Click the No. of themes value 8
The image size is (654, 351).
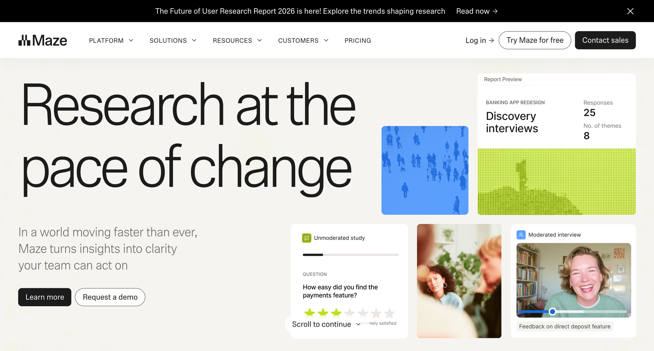[587, 136]
